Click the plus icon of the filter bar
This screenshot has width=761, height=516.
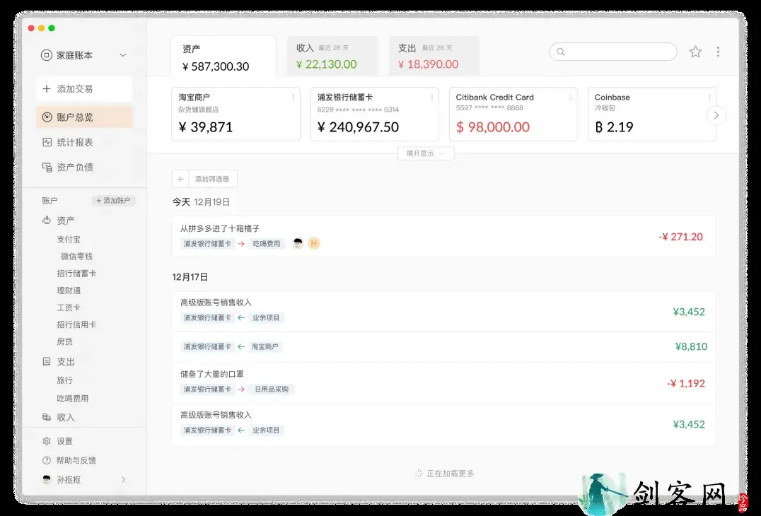[180, 179]
